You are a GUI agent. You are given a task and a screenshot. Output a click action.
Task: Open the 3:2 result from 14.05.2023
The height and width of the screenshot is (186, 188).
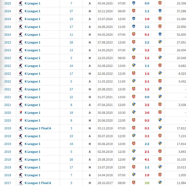tap(147, 50)
